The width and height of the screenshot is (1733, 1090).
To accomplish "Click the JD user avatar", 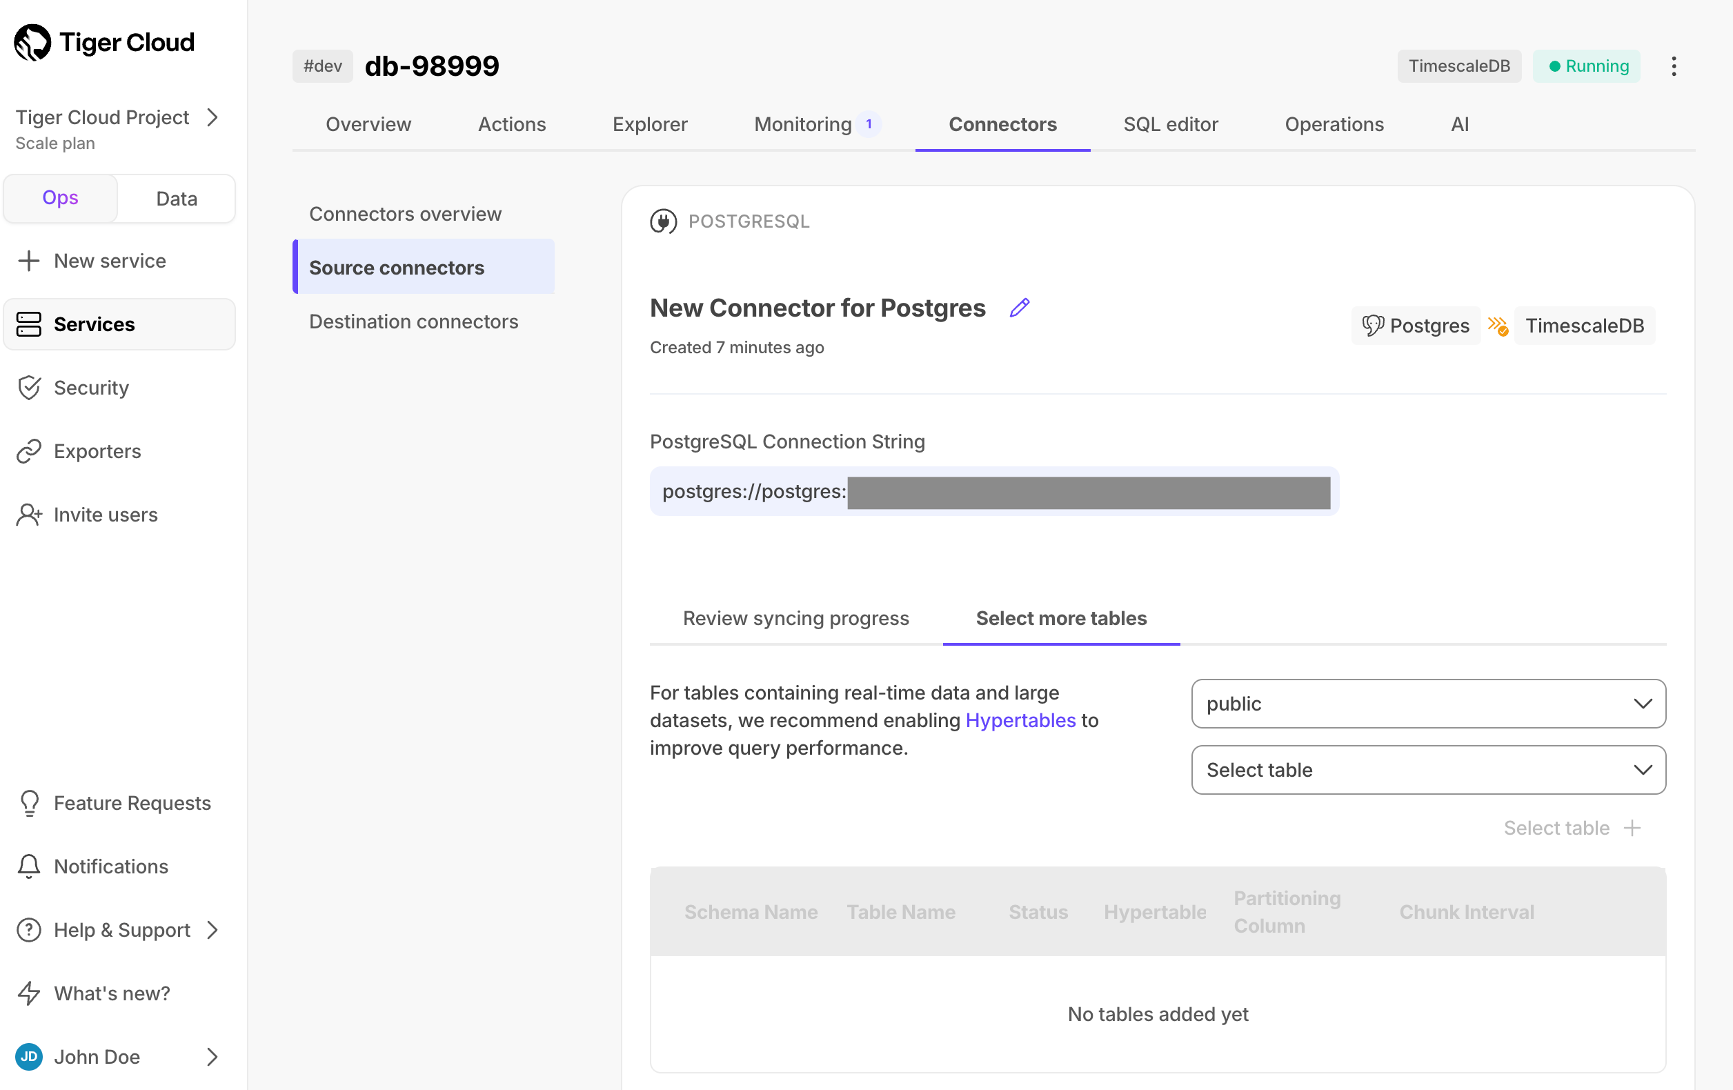I will tap(29, 1056).
